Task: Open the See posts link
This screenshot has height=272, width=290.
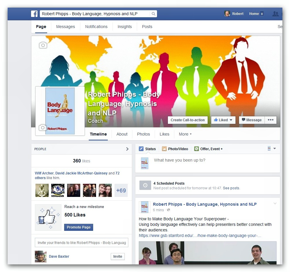Action: 231,188
